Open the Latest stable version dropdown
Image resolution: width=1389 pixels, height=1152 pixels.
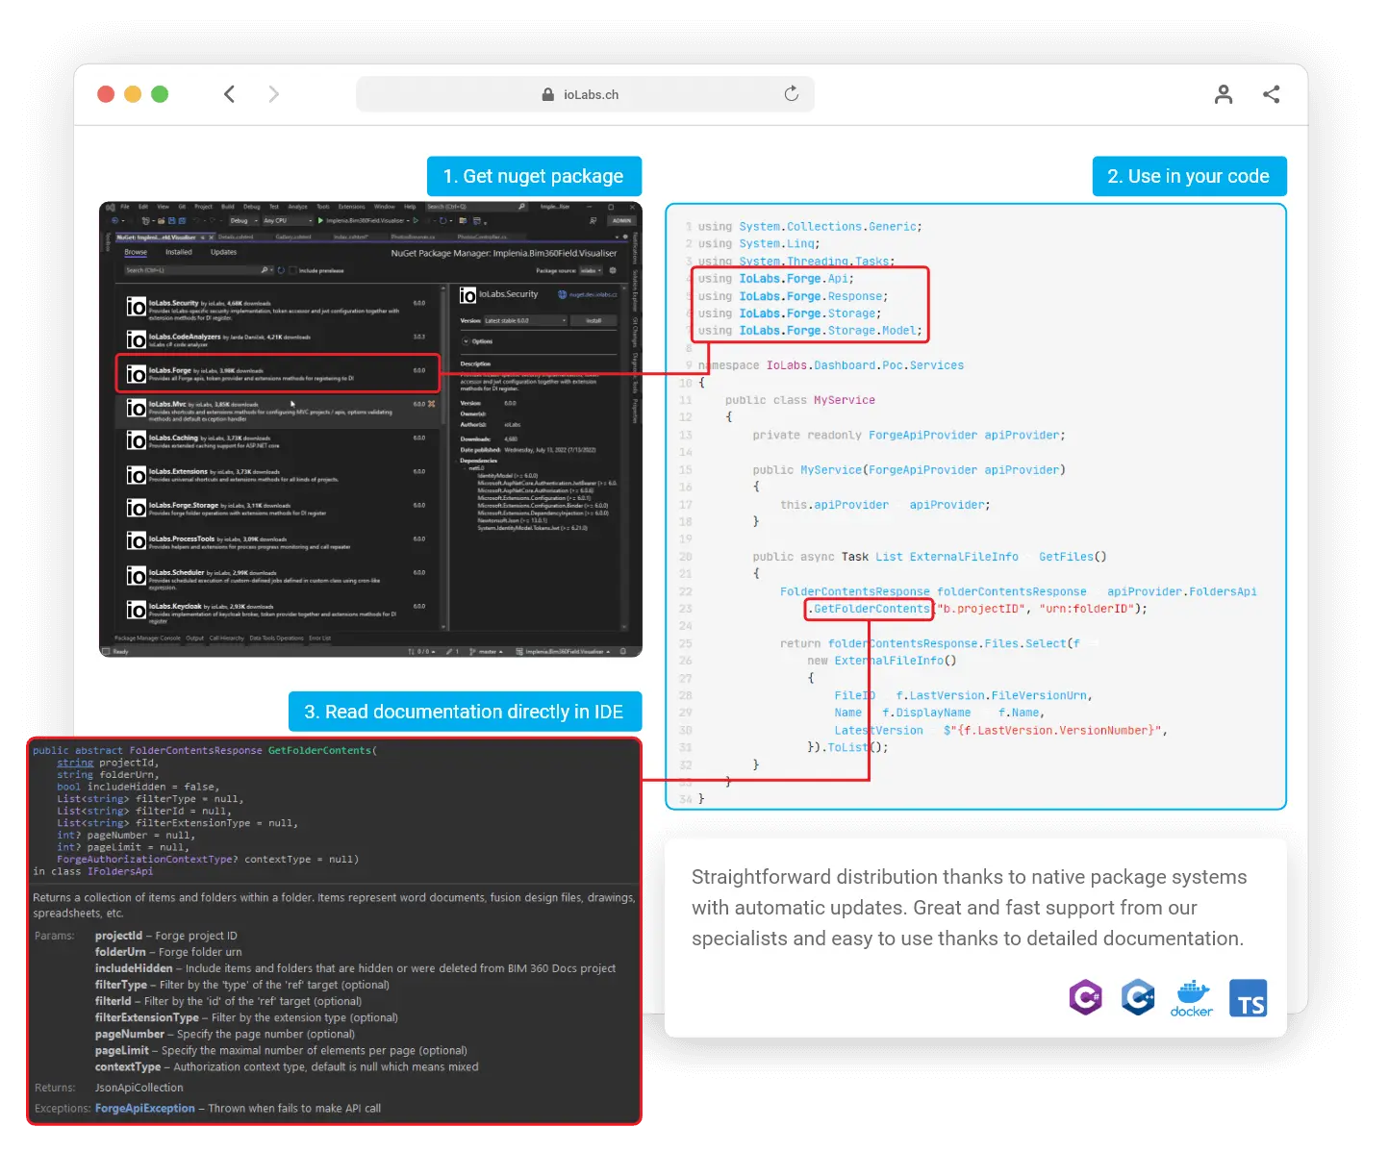[x=524, y=320]
